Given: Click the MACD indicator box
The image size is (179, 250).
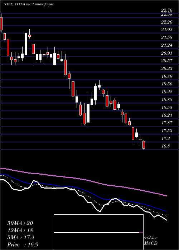Looking at the screenshot, I should (98, 232).
